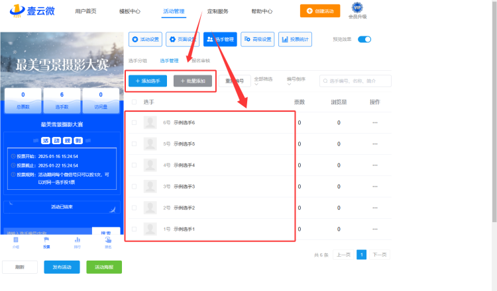The image size is (497, 291).
Task: Open the 介绍 tab icon in the phone preview
Action: (x=16, y=240)
